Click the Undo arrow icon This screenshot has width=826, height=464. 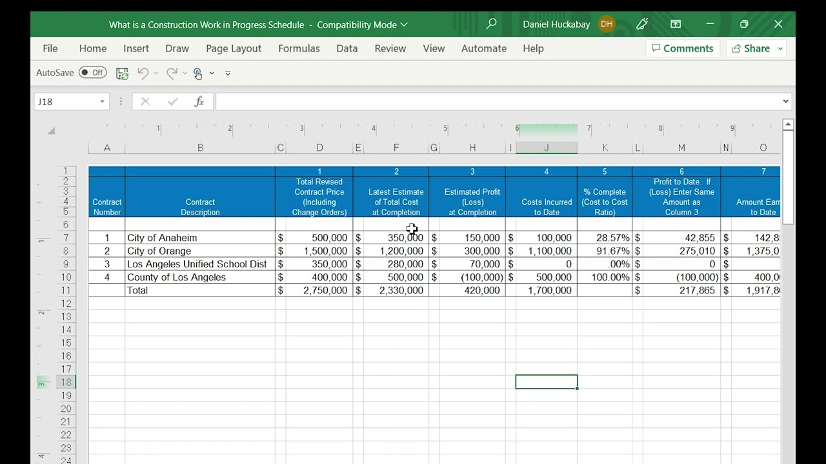(143, 73)
